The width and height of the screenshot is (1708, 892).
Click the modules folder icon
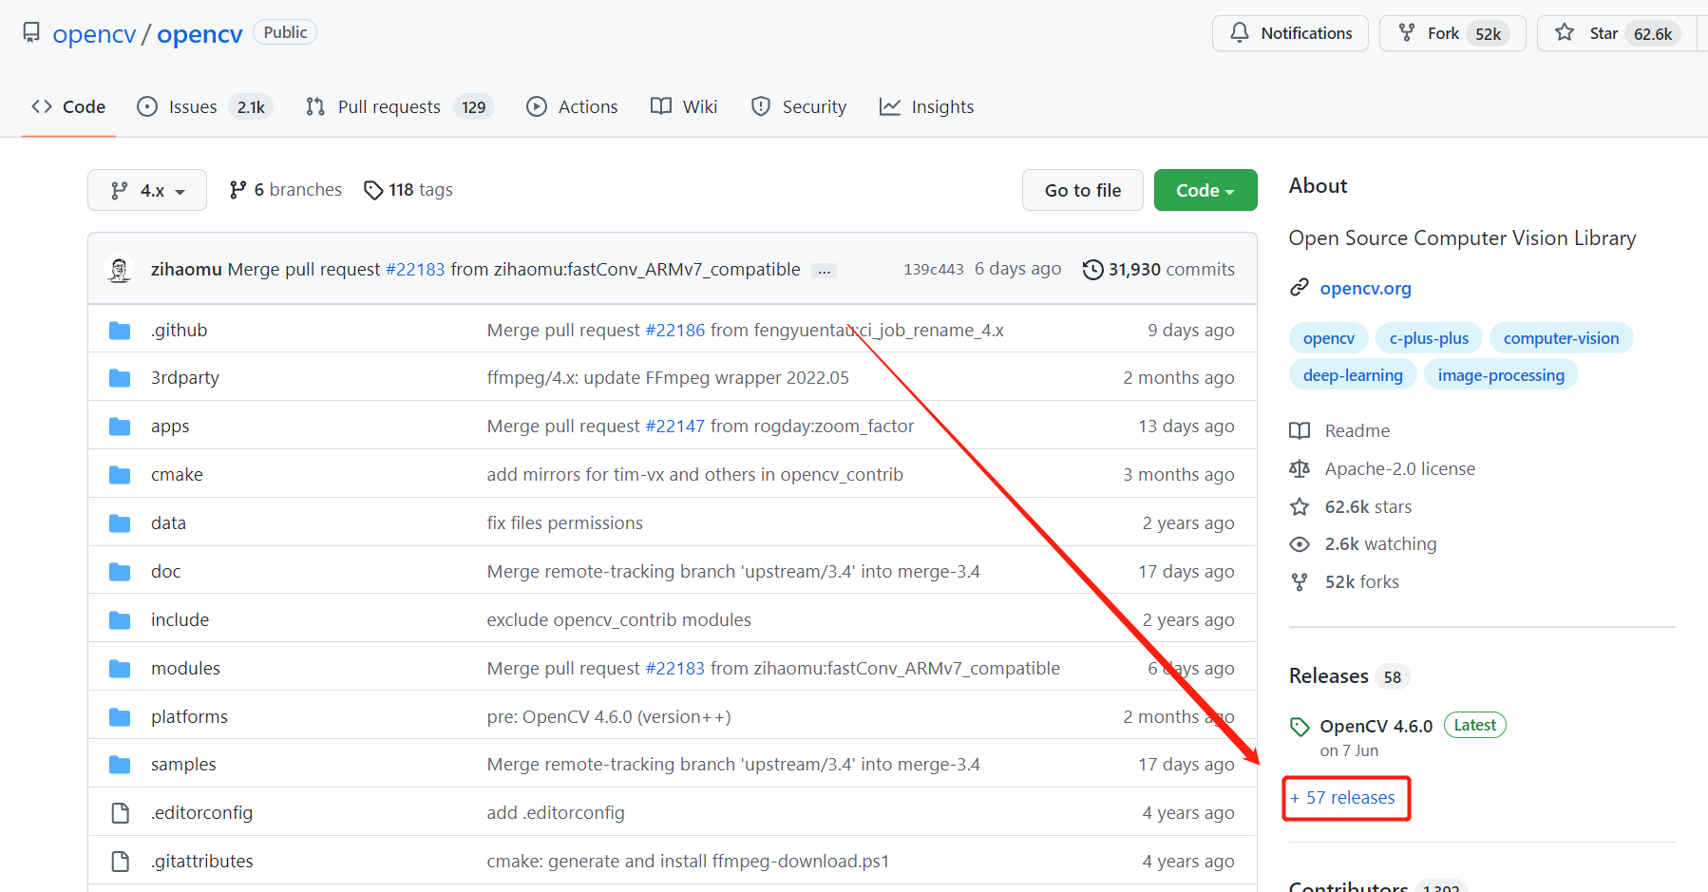[x=120, y=669]
